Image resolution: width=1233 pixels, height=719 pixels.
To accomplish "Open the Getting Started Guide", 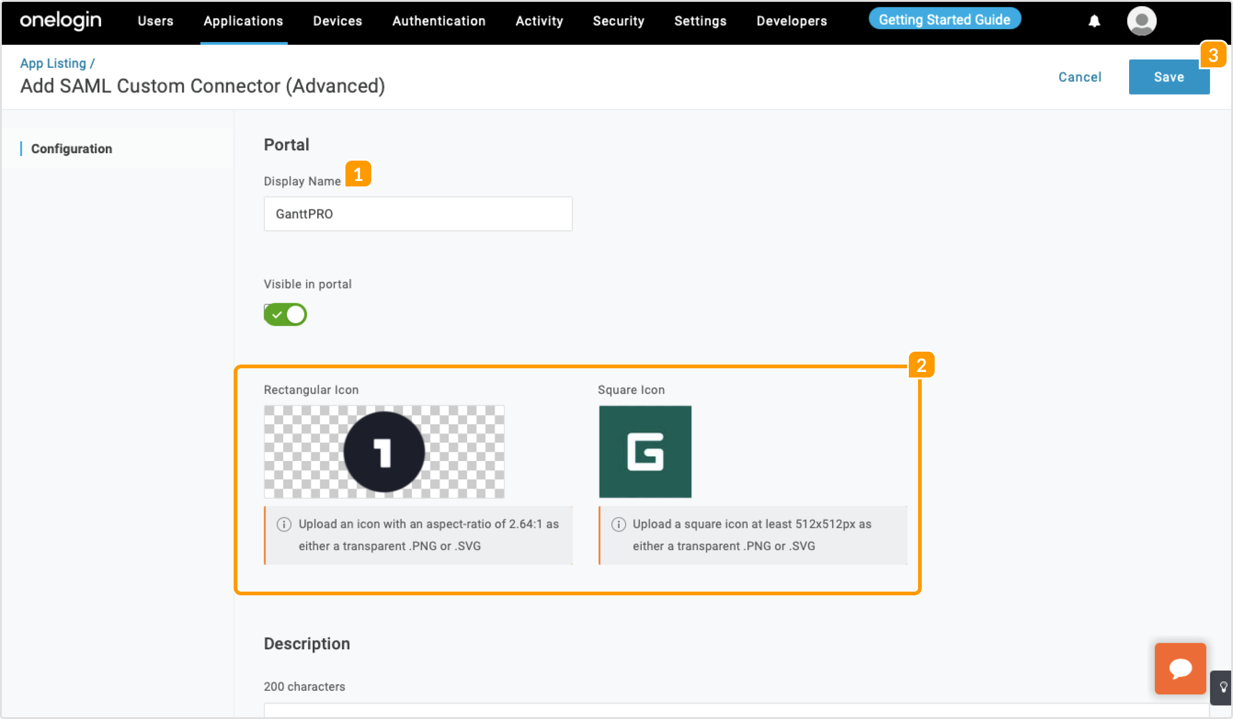I will tap(944, 19).
